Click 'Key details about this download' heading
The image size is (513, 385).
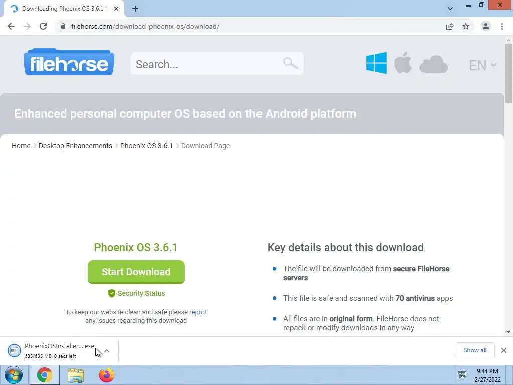(346, 248)
